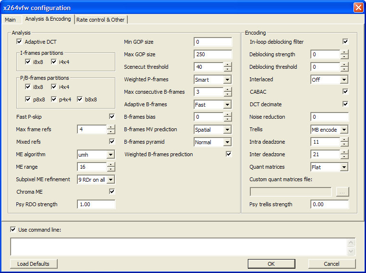Click the Psy RDO strength field
366x273 pixels.
tap(96, 204)
